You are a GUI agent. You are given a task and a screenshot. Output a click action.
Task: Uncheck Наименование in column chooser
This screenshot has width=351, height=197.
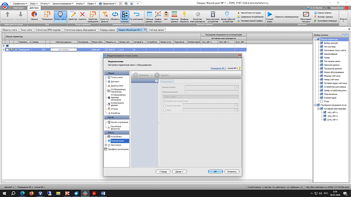coord(321,54)
